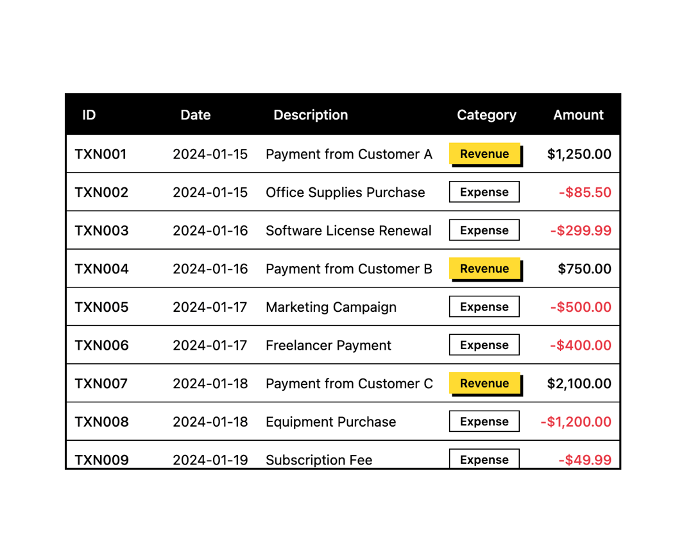This screenshot has width=693, height=555.
Task: Click the Expense badge for TXN003
Action: click(x=484, y=230)
